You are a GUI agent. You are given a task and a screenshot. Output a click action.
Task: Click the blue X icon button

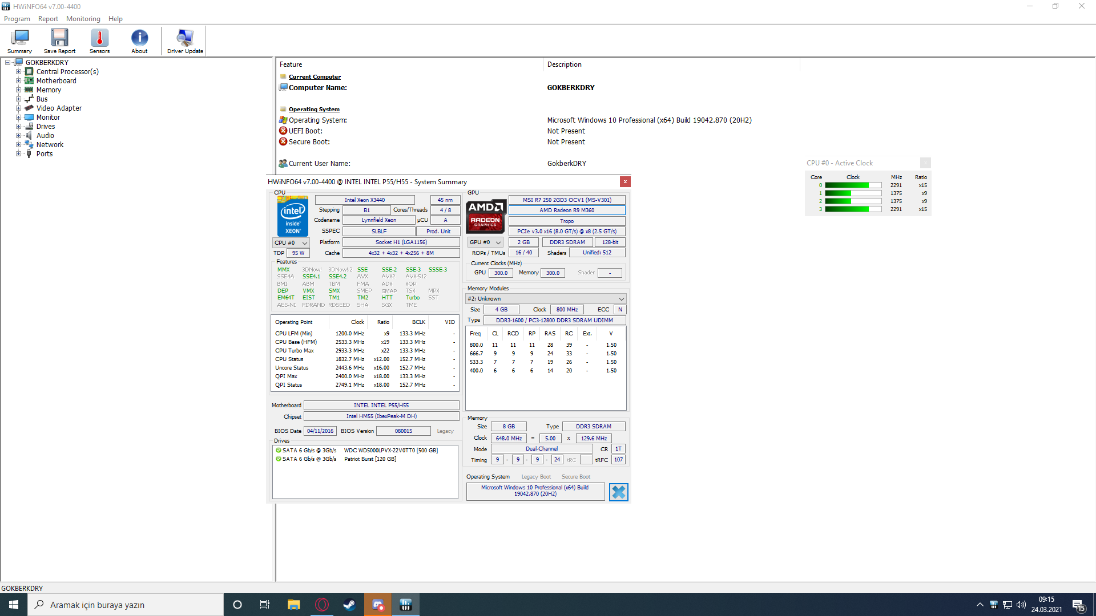tap(619, 492)
